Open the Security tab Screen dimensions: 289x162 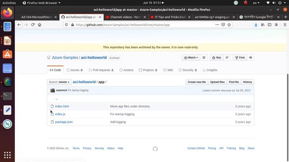point(188,70)
